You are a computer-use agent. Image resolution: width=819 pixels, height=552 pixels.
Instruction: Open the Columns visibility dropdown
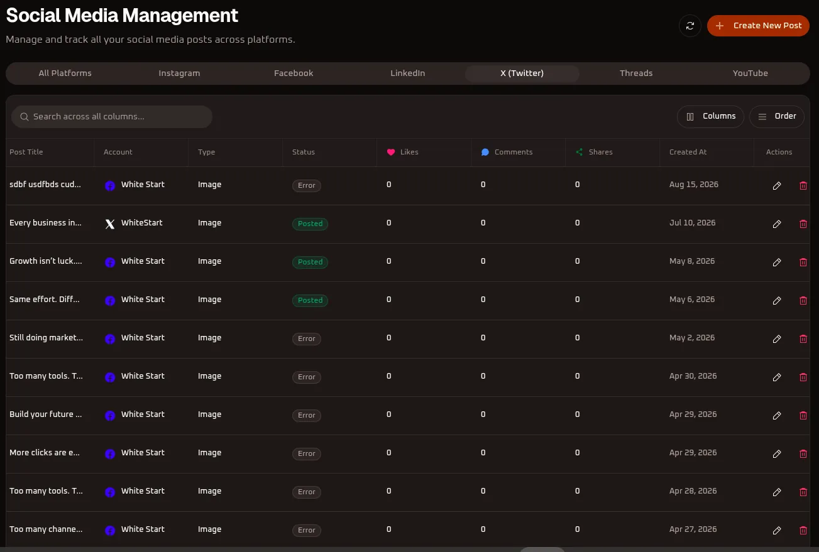711,116
